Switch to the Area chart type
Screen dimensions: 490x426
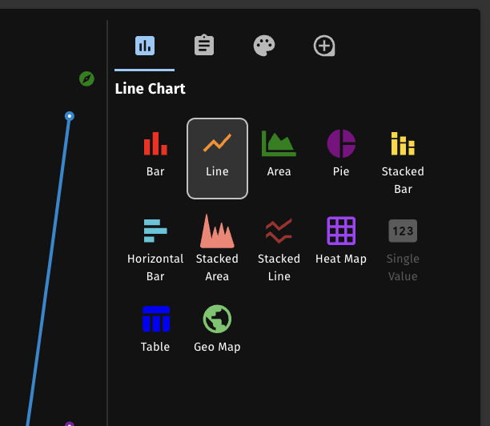click(x=279, y=156)
